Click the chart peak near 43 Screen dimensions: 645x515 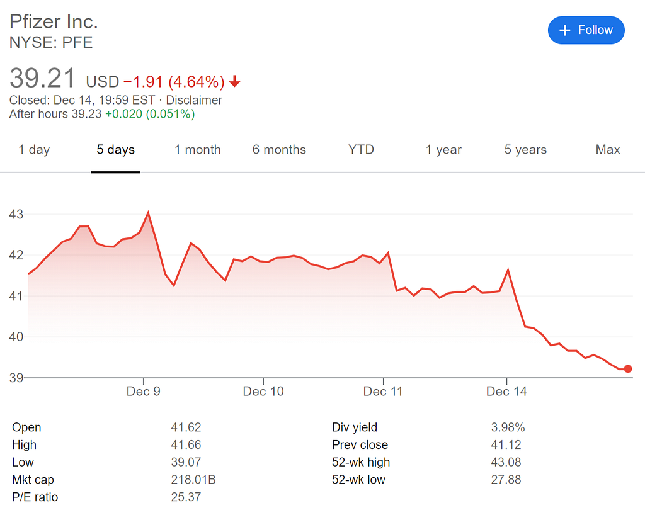point(148,213)
